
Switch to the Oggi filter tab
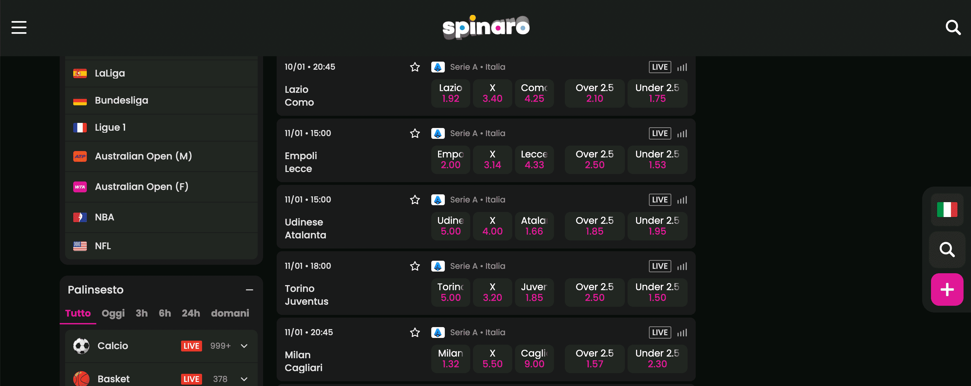pyautogui.click(x=113, y=313)
